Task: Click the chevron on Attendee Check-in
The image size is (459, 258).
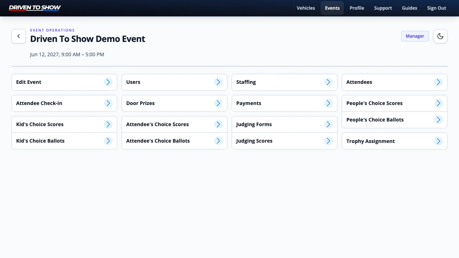Action: 108,103
